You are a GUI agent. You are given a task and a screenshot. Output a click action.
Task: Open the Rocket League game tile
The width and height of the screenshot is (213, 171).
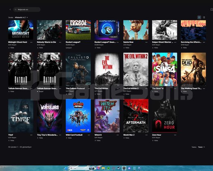tap(78, 30)
